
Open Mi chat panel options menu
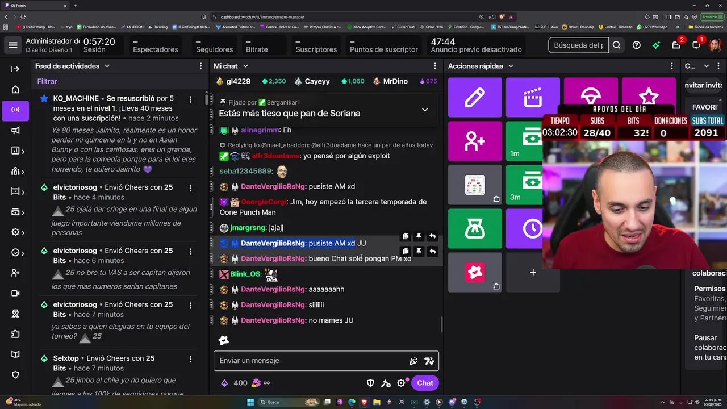pos(436,66)
